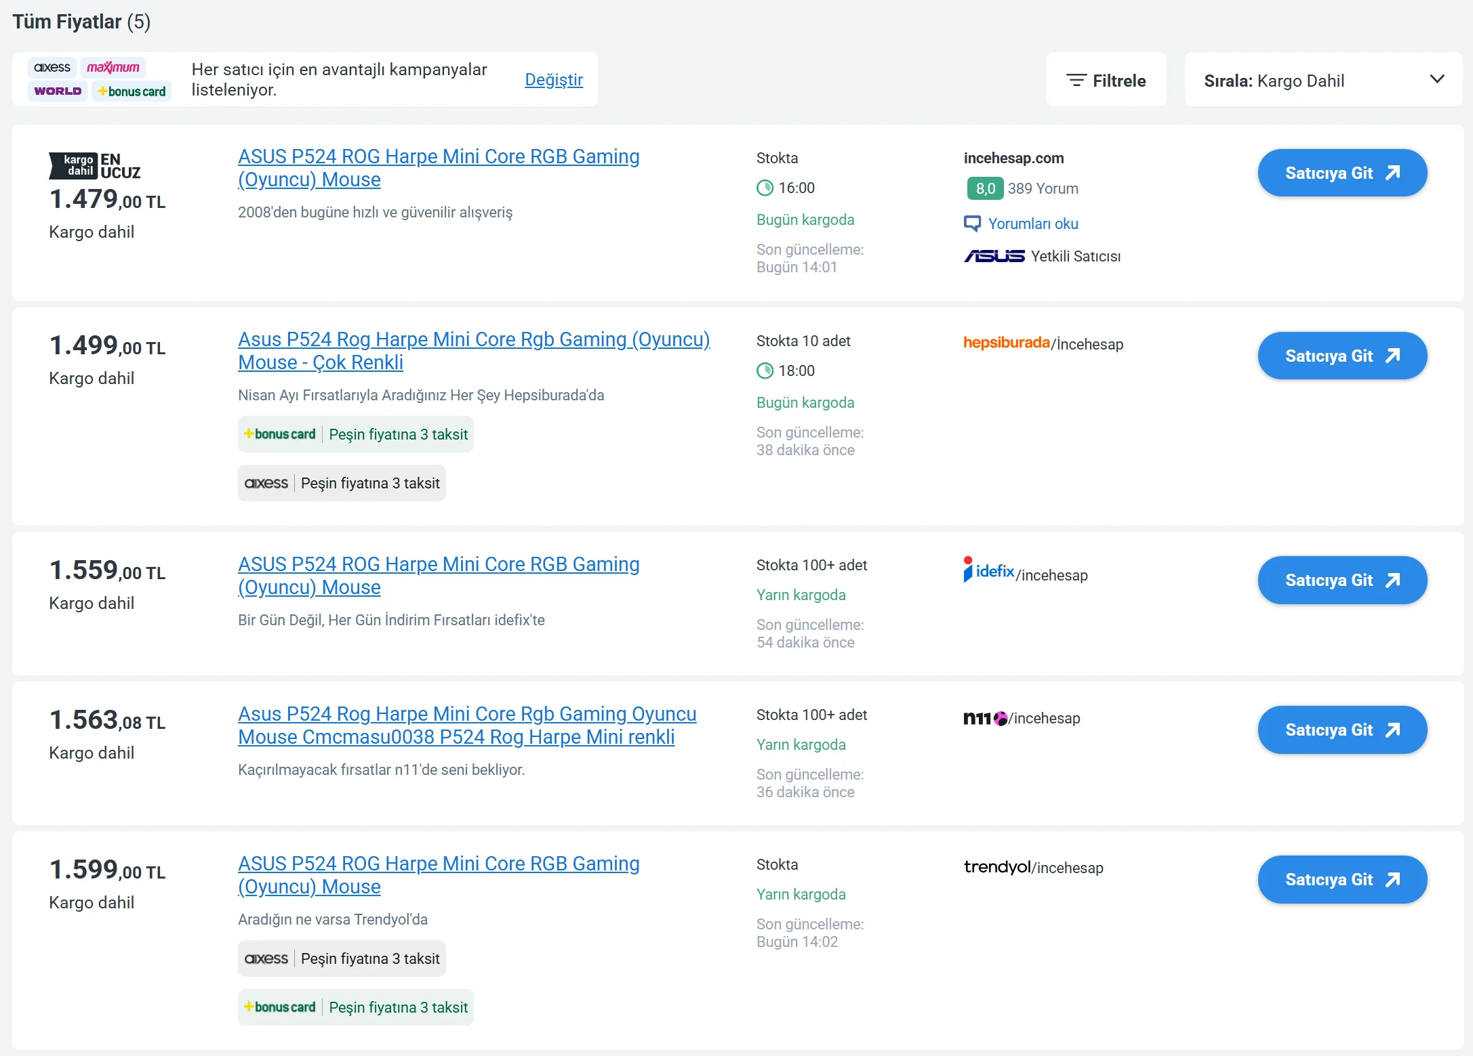Viewport: 1473px width, 1056px height.
Task: Click the trendyol seller logo
Action: point(996,867)
